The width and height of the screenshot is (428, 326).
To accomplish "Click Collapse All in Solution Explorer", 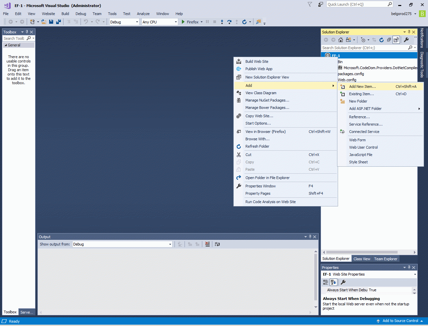I will point(389,40).
